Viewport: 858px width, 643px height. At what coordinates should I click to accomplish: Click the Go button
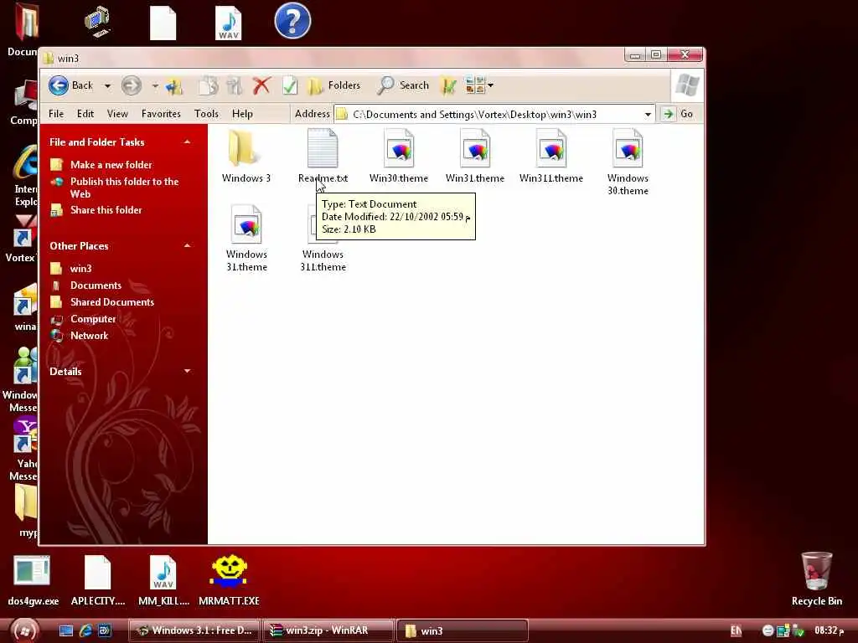point(679,114)
